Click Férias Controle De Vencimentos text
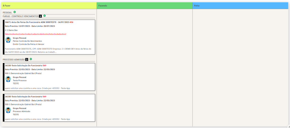 click(27, 41)
